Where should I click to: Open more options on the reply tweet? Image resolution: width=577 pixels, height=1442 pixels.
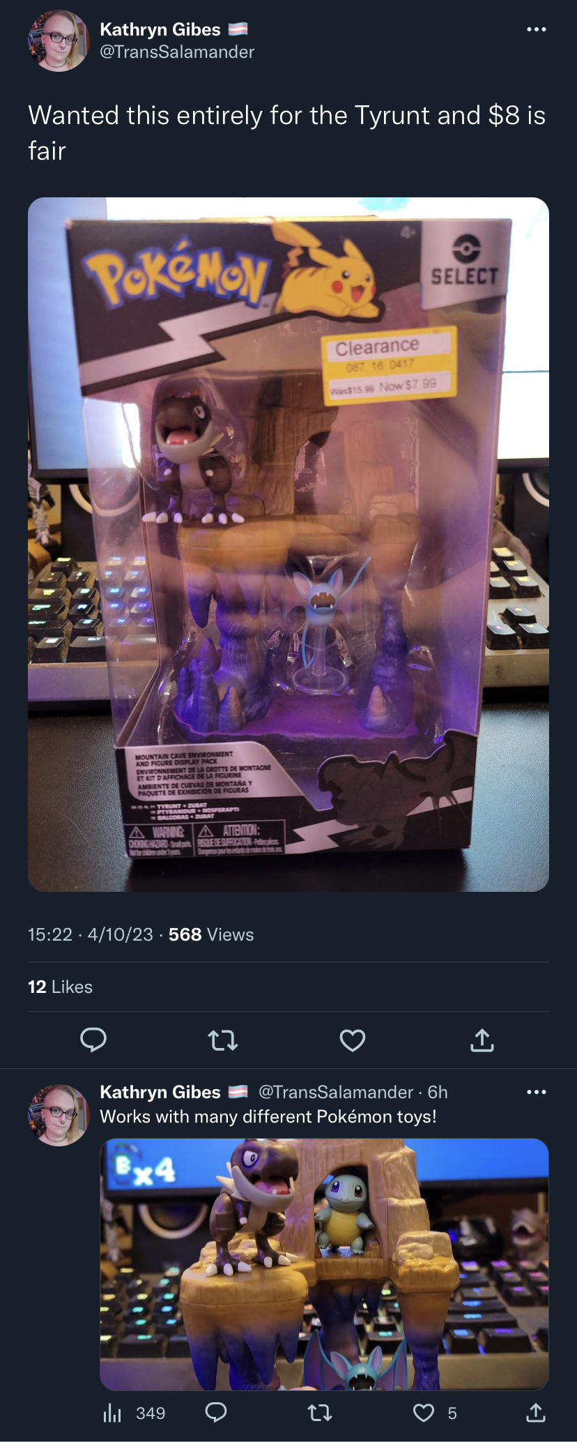point(536,1092)
